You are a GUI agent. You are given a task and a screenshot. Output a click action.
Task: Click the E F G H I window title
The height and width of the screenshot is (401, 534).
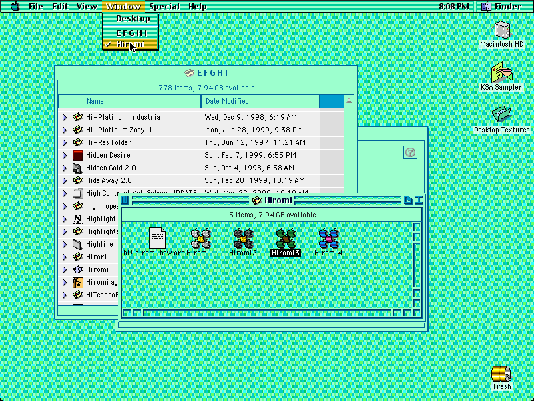coord(212,73)
